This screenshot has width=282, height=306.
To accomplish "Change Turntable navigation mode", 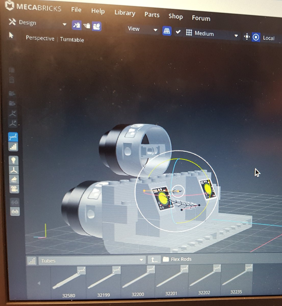I will tap(72, 40).
